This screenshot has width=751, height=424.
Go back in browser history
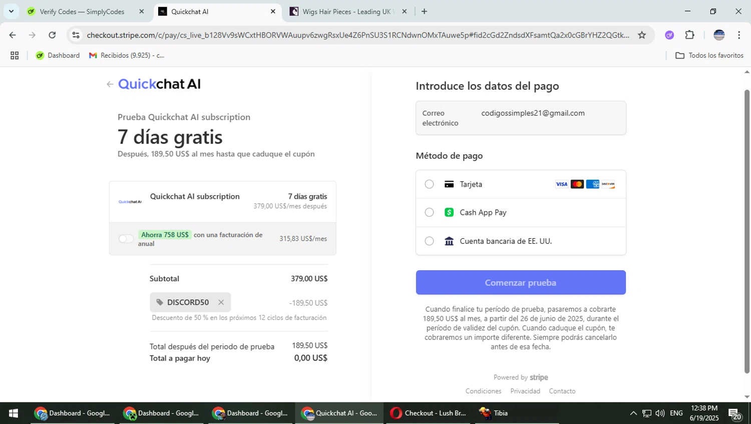[13, 35]
